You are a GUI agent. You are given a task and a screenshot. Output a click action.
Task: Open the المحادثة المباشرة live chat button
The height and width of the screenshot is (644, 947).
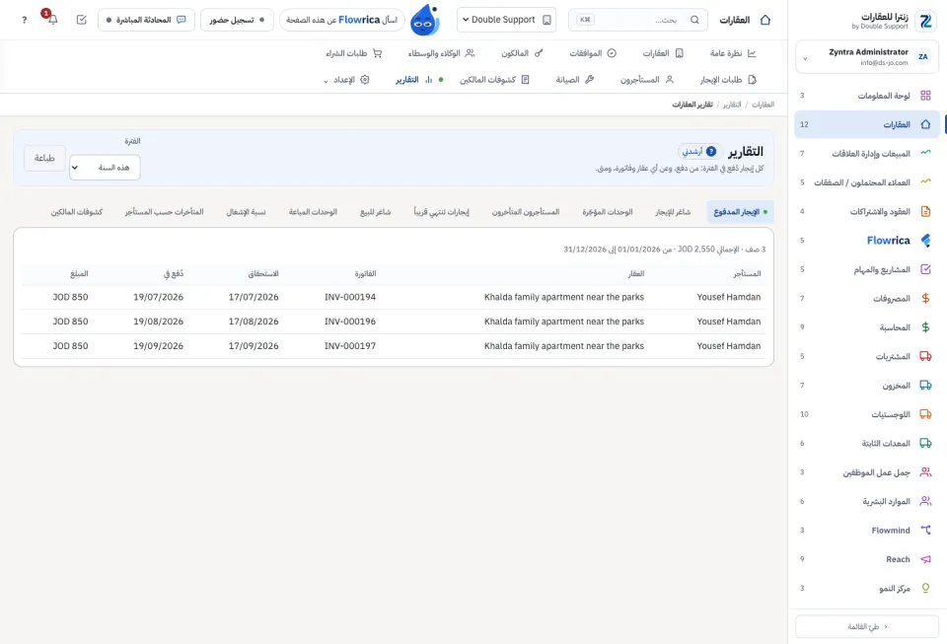pyautogui.click(x=146, y=20)
